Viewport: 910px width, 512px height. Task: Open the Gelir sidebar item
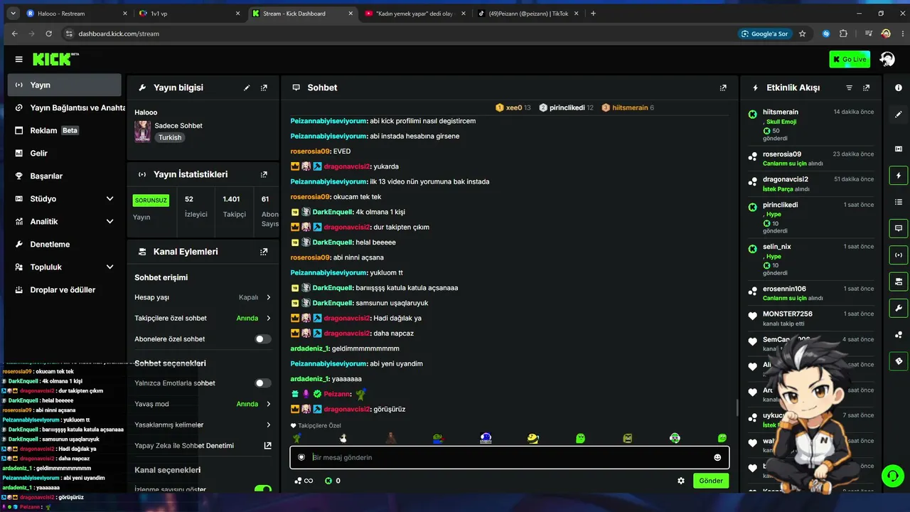tap(65, 153)
